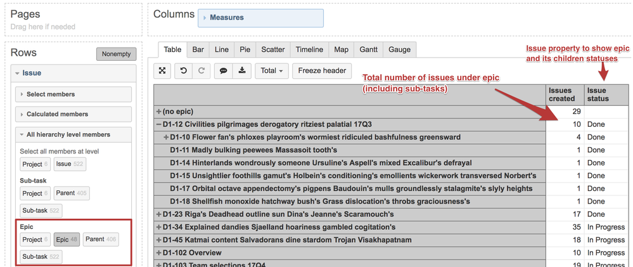
Task: Select Project level under Select all members
Action: tap(35, 164)
